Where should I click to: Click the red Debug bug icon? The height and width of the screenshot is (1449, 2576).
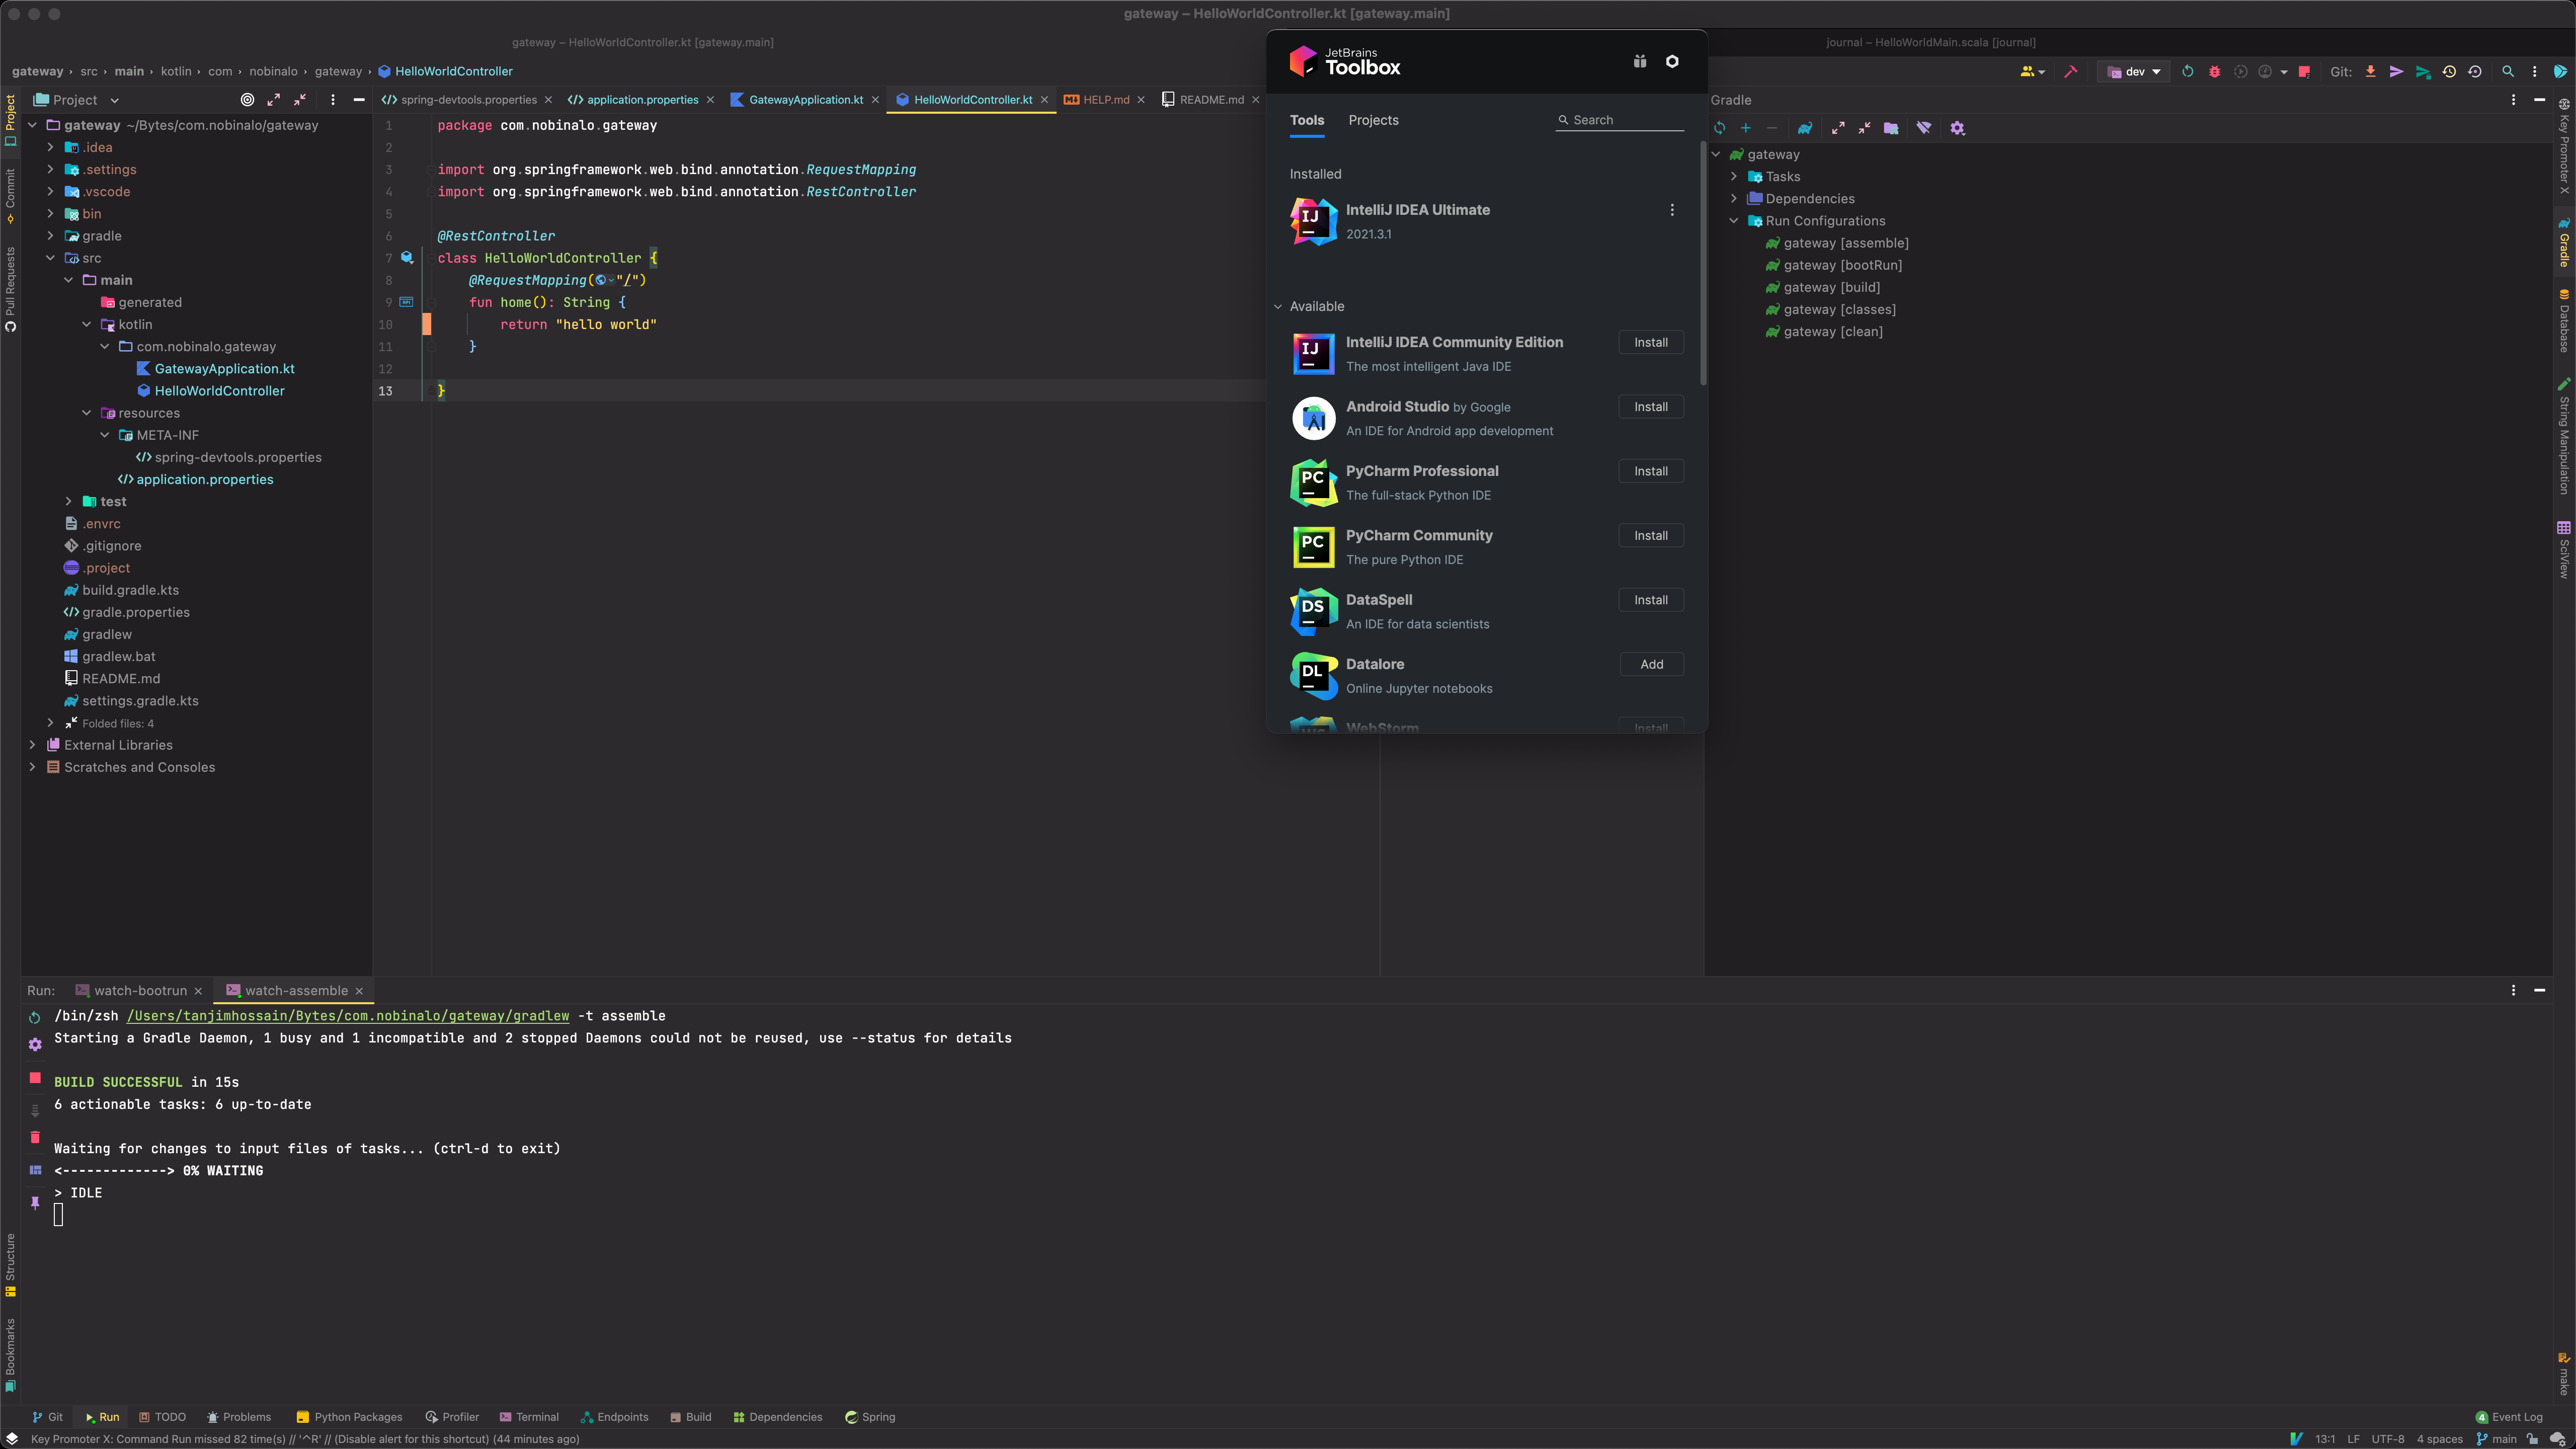point(2214,72)
